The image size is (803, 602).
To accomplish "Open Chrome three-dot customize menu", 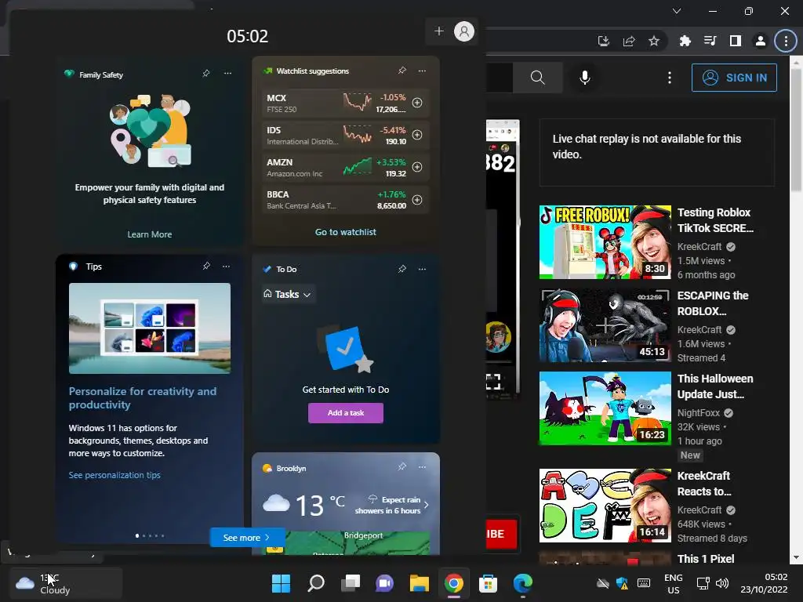I will [786, 41].
